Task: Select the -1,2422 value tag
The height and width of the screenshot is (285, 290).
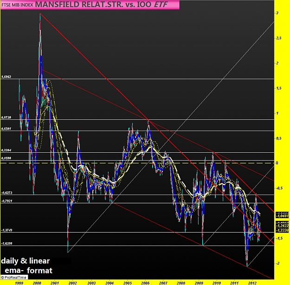Action: tap(282, 226)
